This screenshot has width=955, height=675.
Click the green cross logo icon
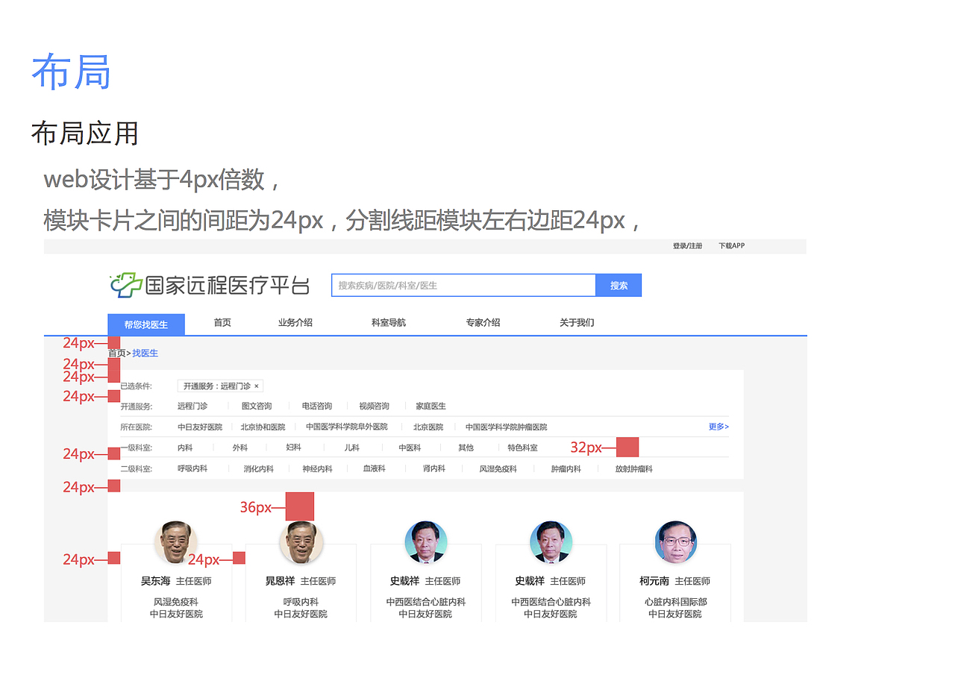tap(122, 284)
